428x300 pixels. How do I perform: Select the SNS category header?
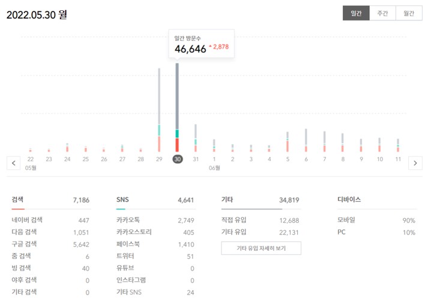122,200
